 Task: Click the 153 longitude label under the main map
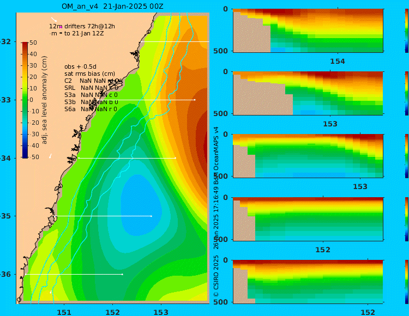point(161,312)
